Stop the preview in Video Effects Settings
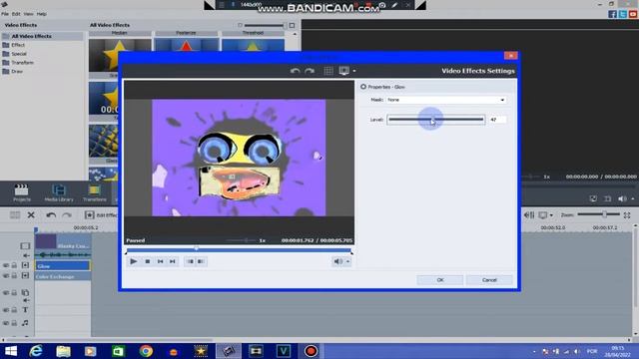639x359 pixels. 148,261
